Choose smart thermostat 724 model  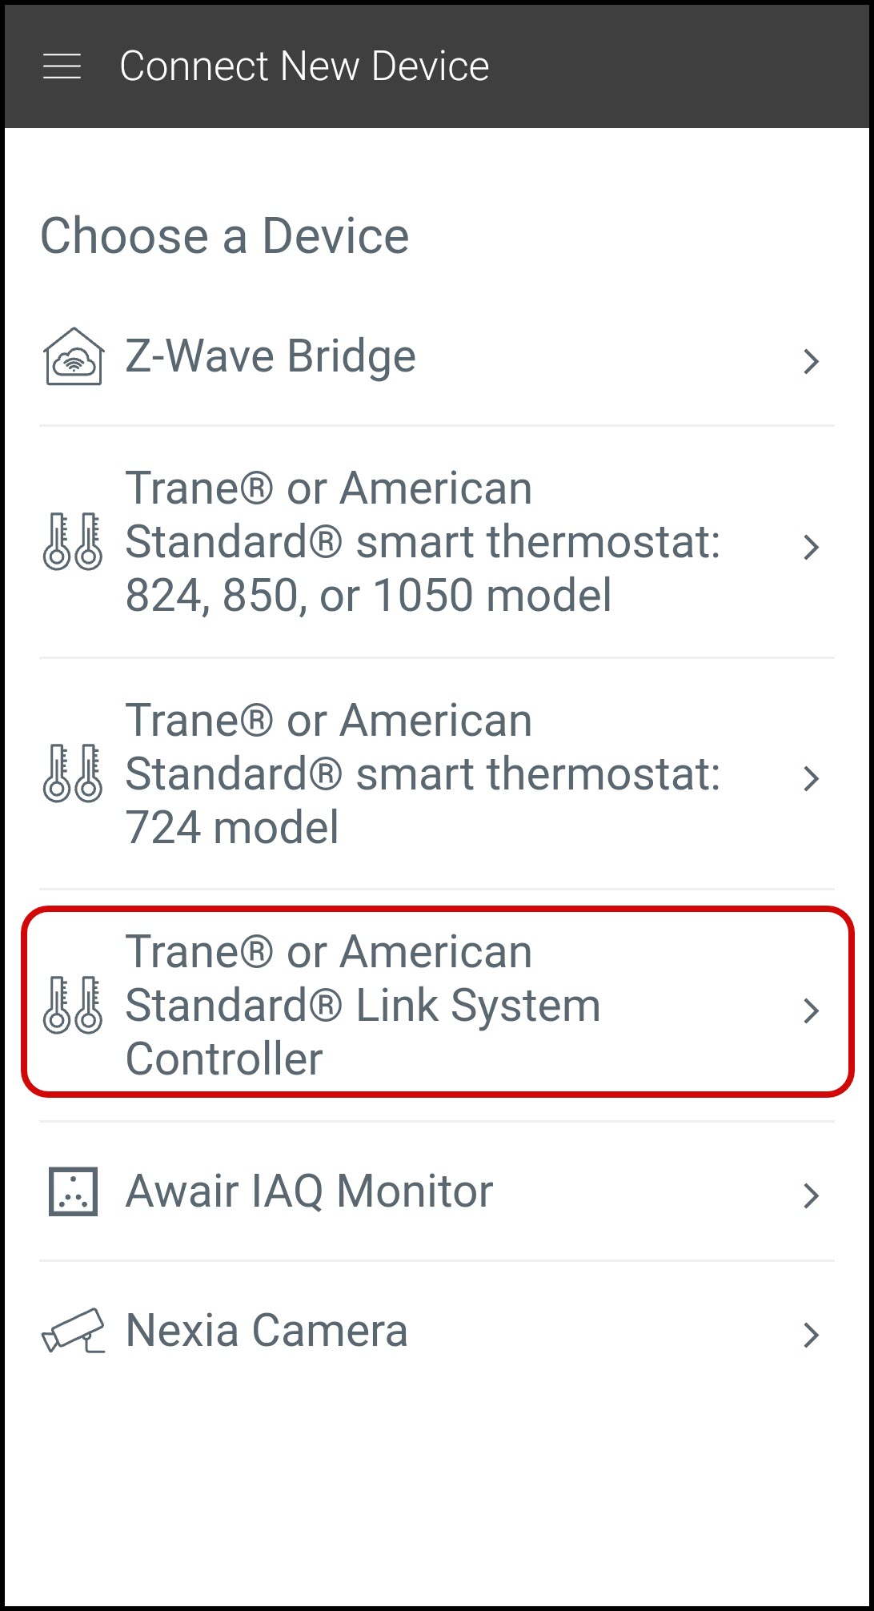[x=423, y=773]
